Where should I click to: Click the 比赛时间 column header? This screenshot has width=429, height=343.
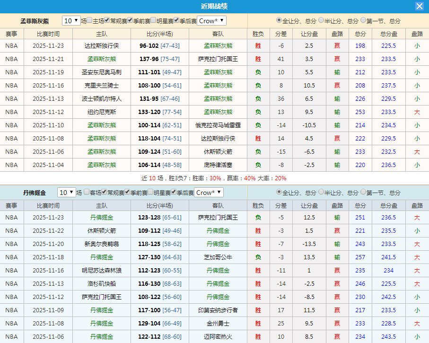pos(48,34)
